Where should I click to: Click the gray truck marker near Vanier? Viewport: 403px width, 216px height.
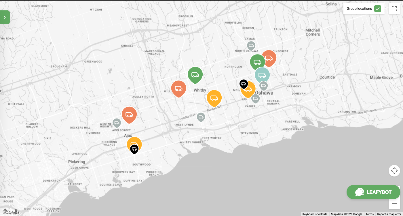coord(255,98)
